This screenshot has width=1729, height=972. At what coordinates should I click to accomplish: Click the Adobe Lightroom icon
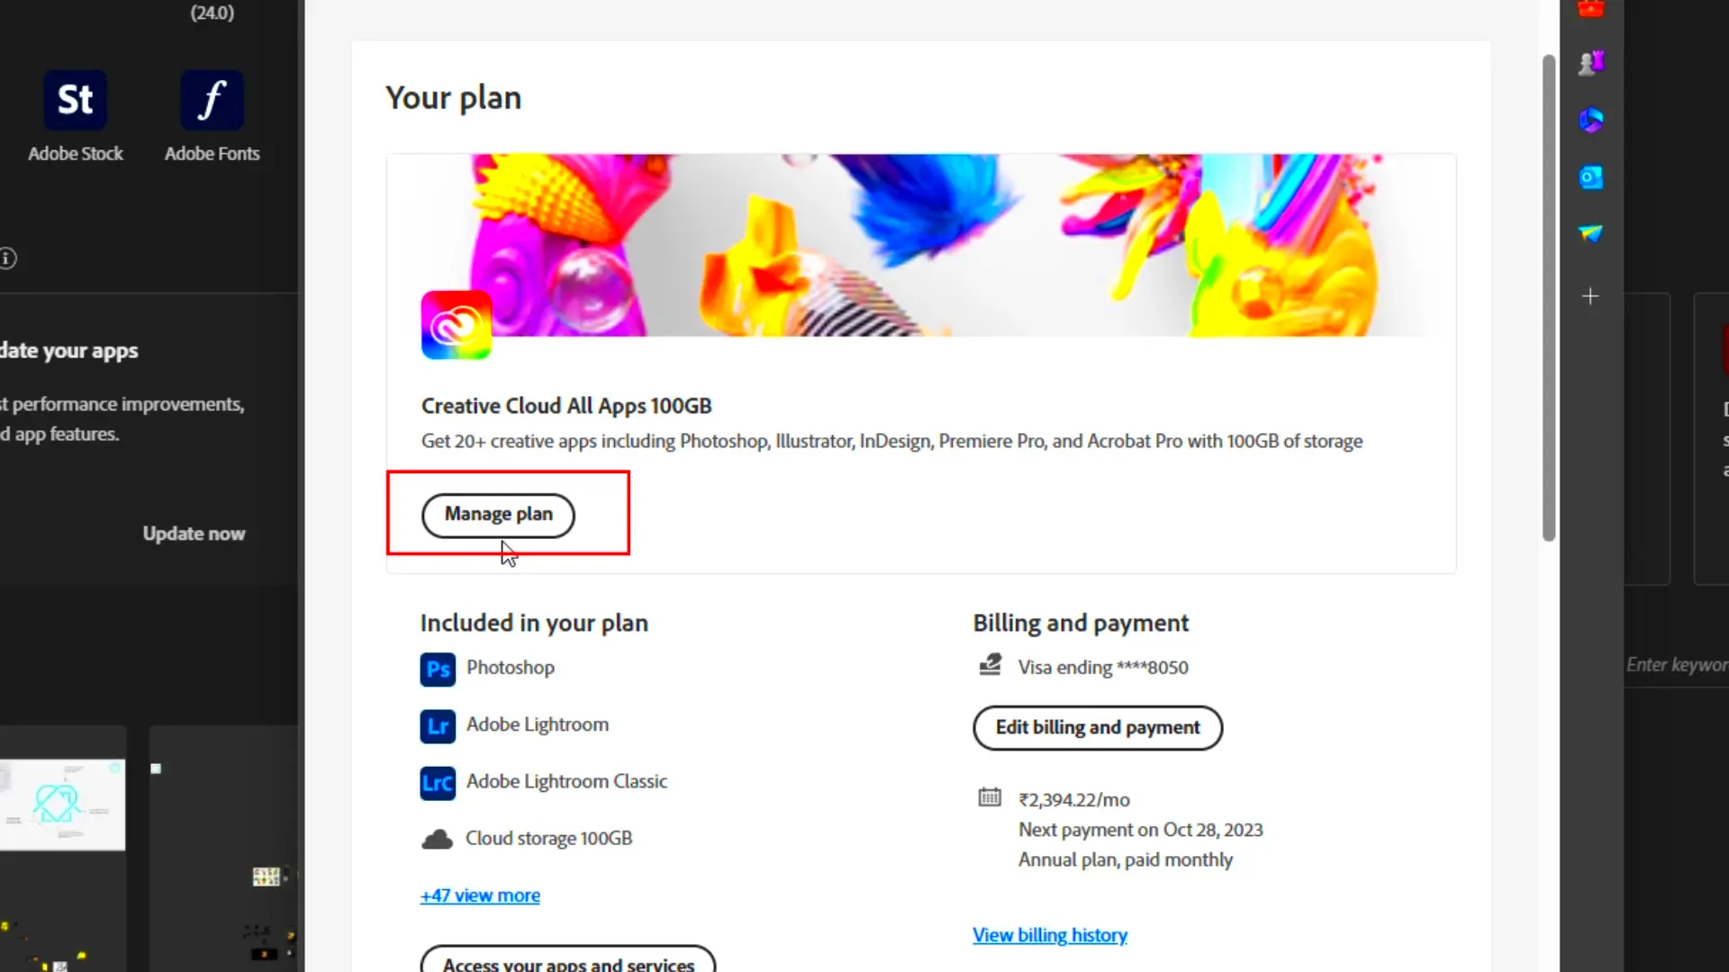point(437,724)
